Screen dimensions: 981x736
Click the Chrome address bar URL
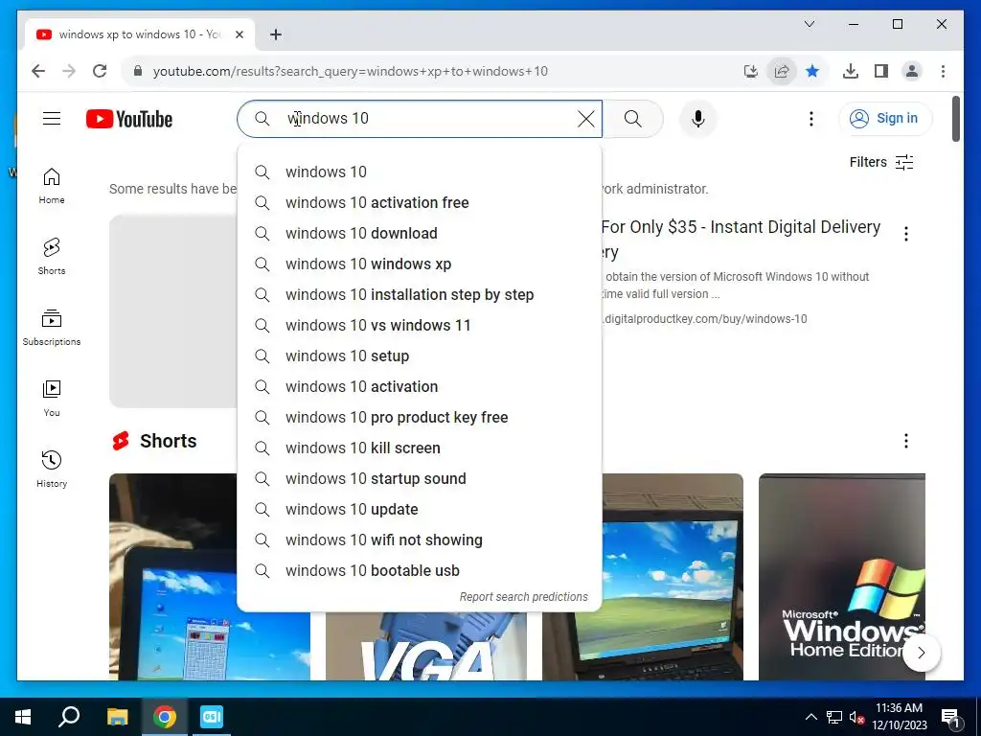click(351, 71)
